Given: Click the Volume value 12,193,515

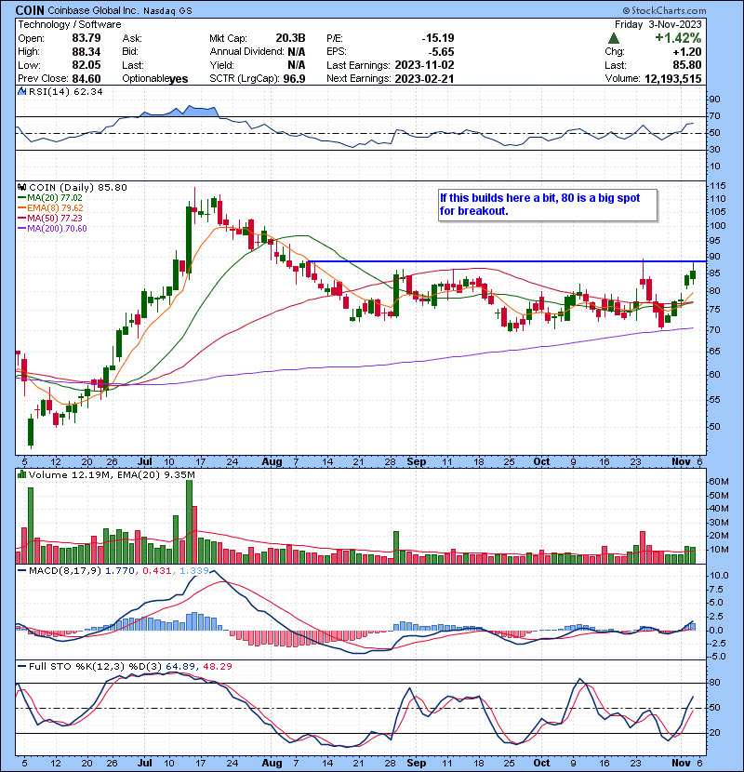Looking at the screenshot, I should coord(672,79).
